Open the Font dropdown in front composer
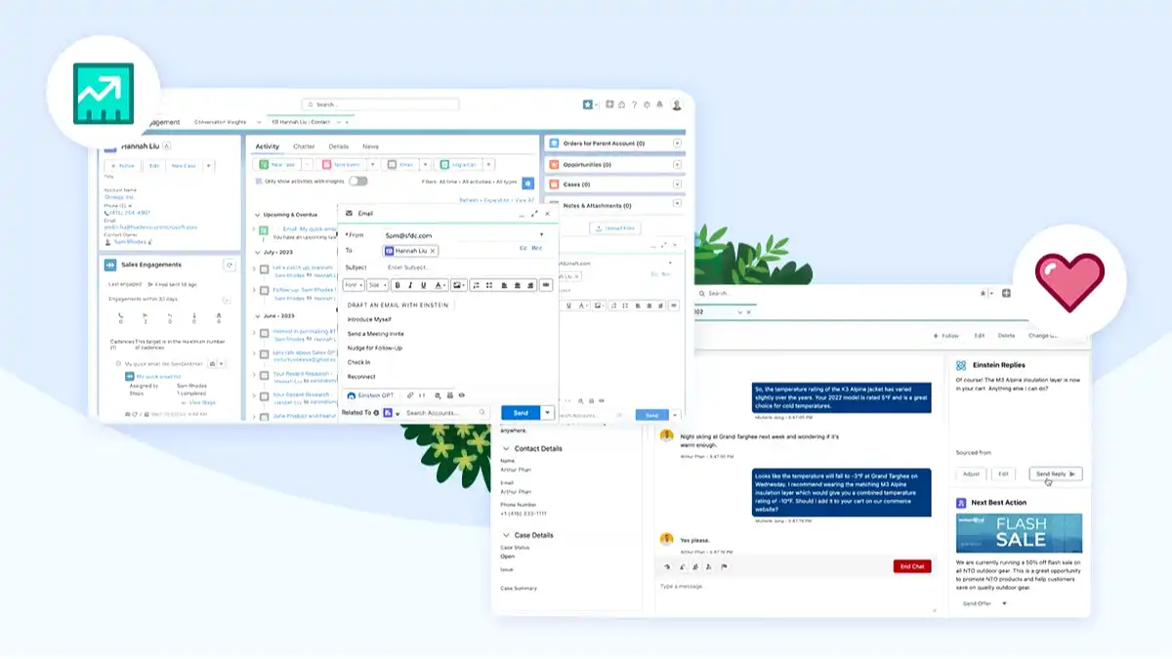Screen dimensions: 1172x659 coord(354,285)
